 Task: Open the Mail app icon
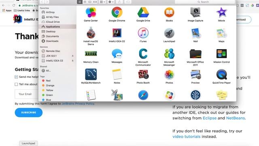(x=195, y=33)
